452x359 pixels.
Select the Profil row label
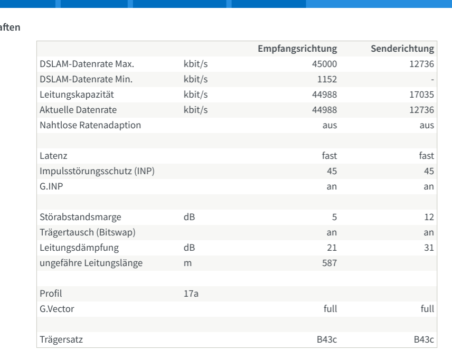pyautogui.click(x=51, y=294)
